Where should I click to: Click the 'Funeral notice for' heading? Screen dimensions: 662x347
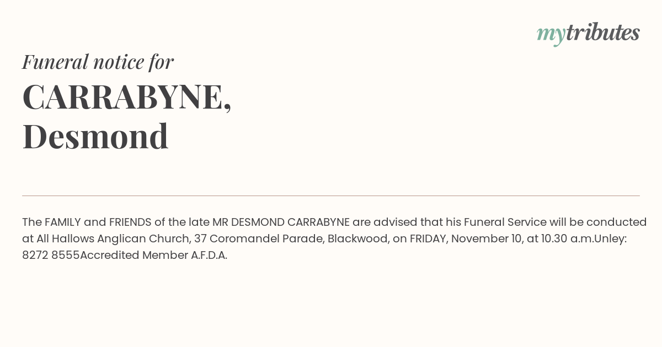[98, 62]
